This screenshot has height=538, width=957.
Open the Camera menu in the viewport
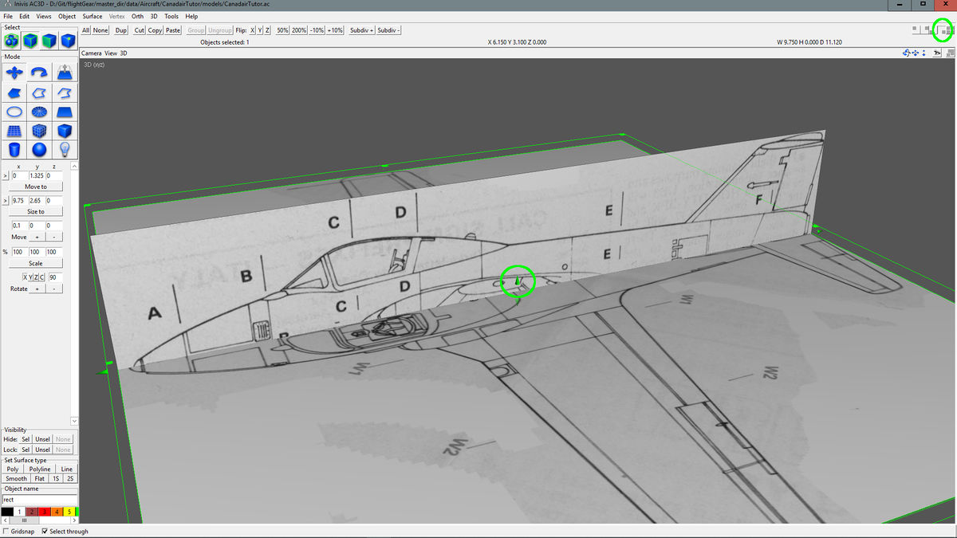[x=90, y=53]
